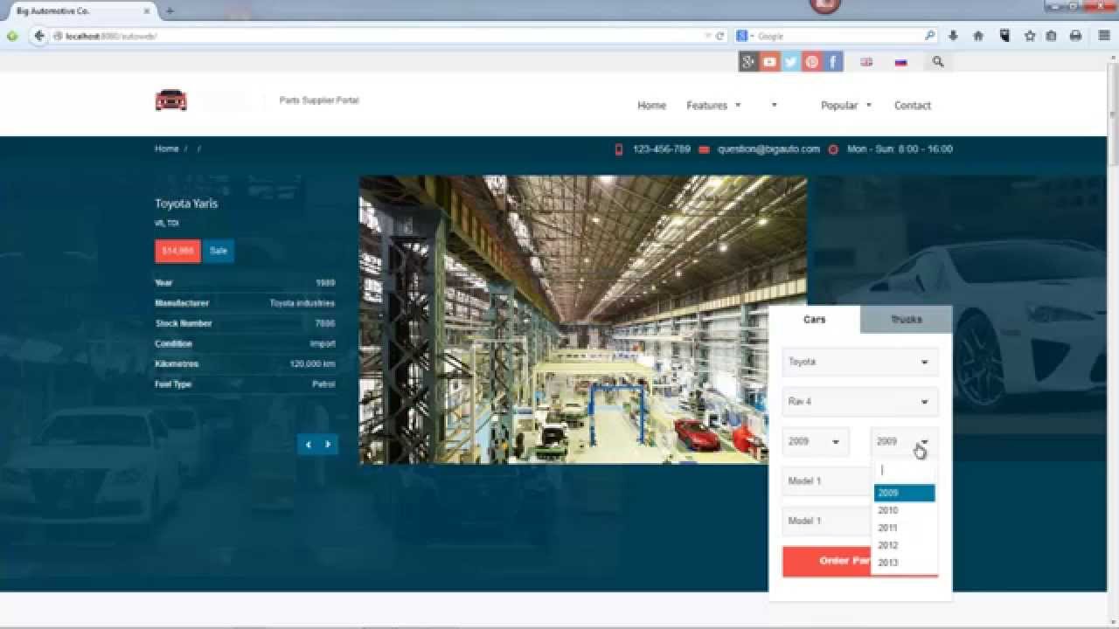The width and height of the screenshot is (1119, 629).
Task: Open the first Model 1 dropdown
Action: [827, 481]
